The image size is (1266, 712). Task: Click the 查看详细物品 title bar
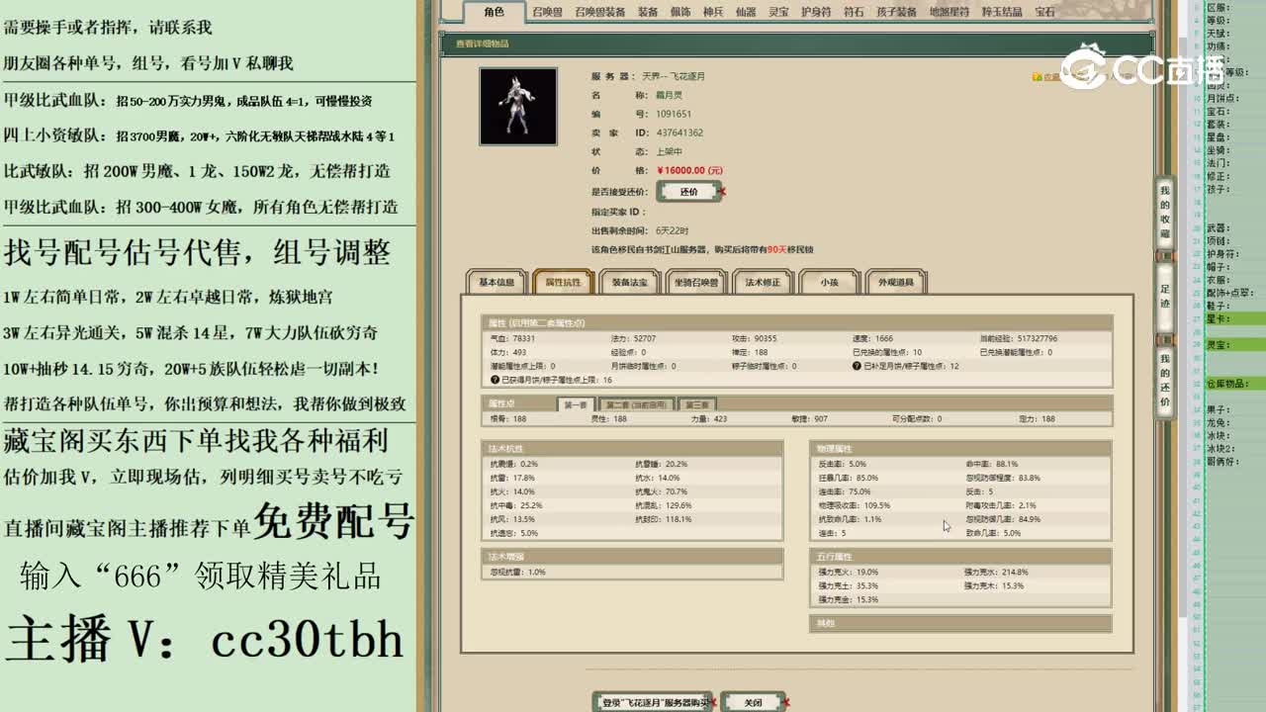tap(797, 44)
